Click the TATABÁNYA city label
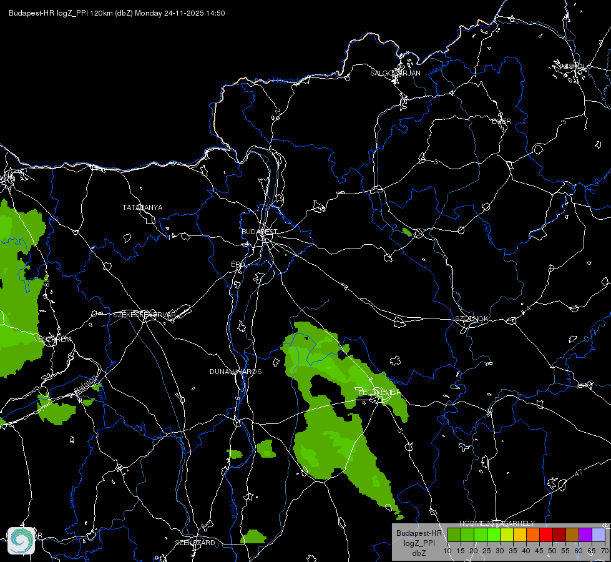611x562 pixels. pyautogui.click(x=142, y=207)
